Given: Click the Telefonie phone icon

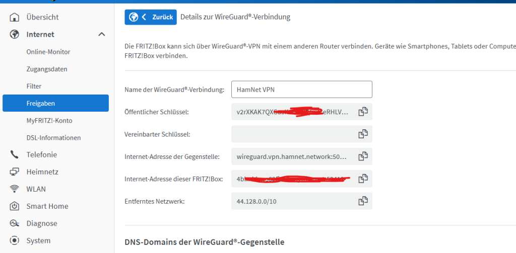Looking at the screenshot, I should coord(15,155).
